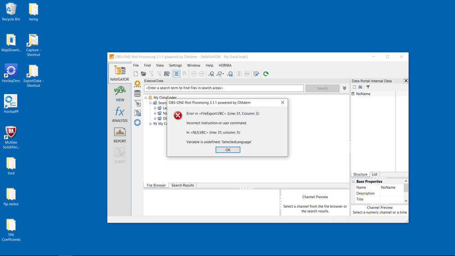
Task: Click the database stack sidebar icon
Action: click(137, 93)
